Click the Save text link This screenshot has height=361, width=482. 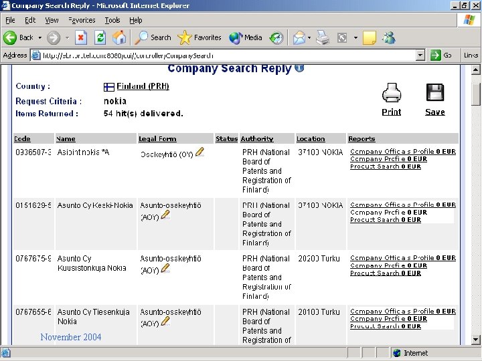(x=435, y=112)
